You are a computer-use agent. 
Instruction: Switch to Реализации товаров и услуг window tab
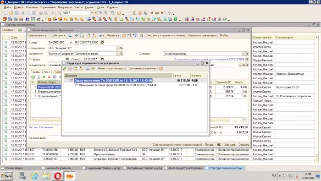(x=102, y=168)
